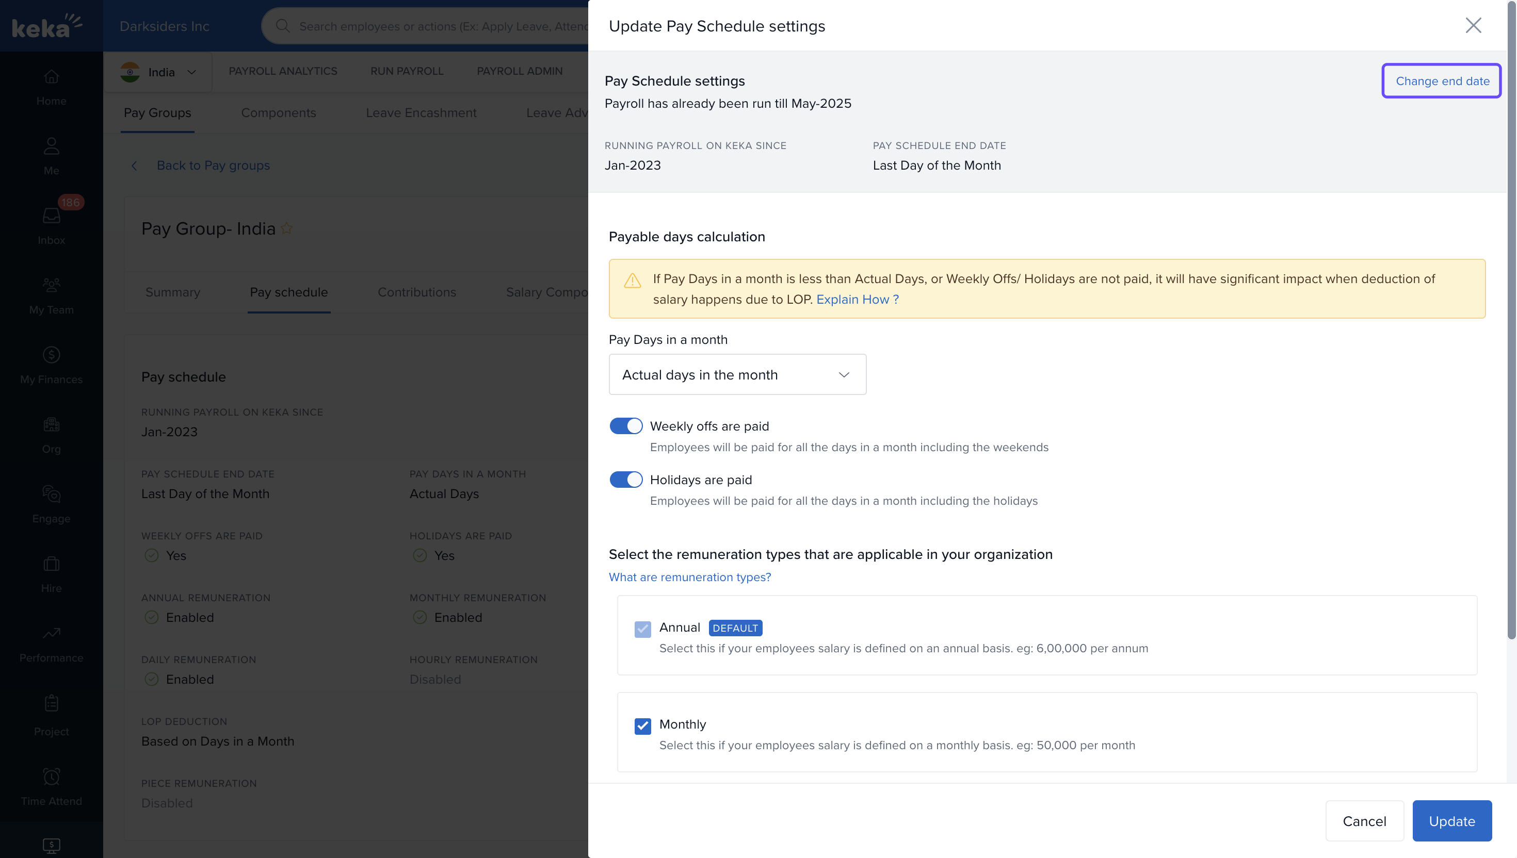Screen dimensions: 1517x858
Task: Click the Pay Group favorite star icon
Action: pos(286,228)
